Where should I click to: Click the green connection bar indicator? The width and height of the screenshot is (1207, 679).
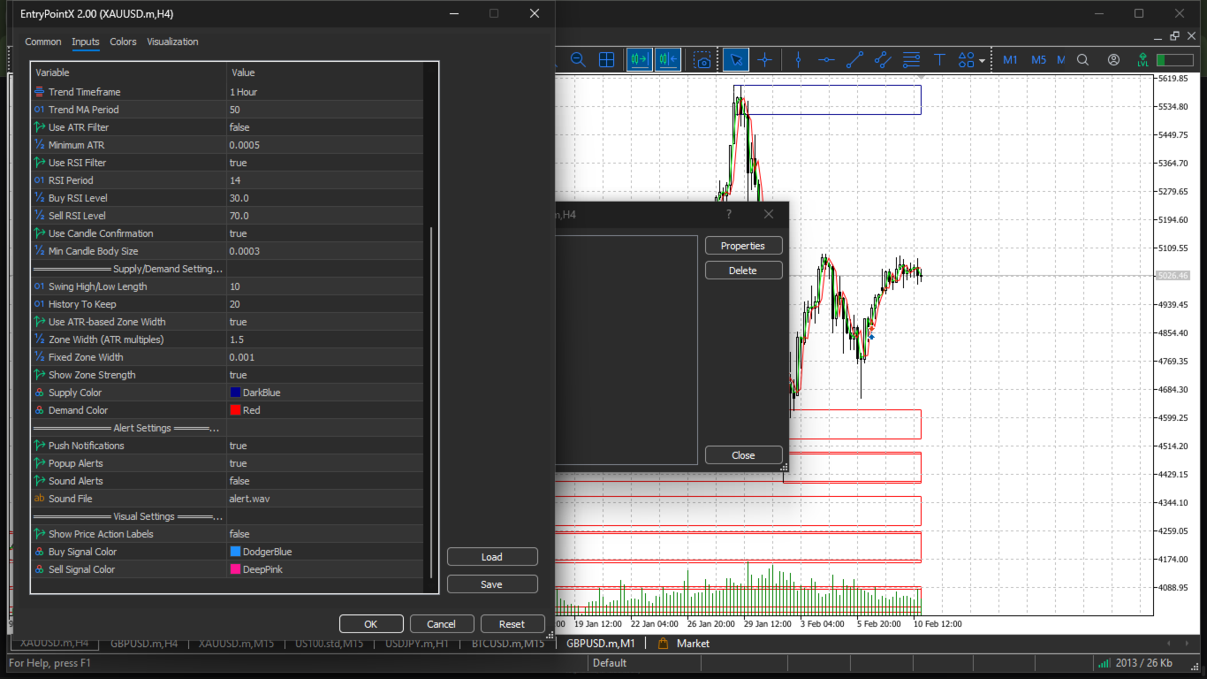pyautogui.click(x=1174, y=59)
